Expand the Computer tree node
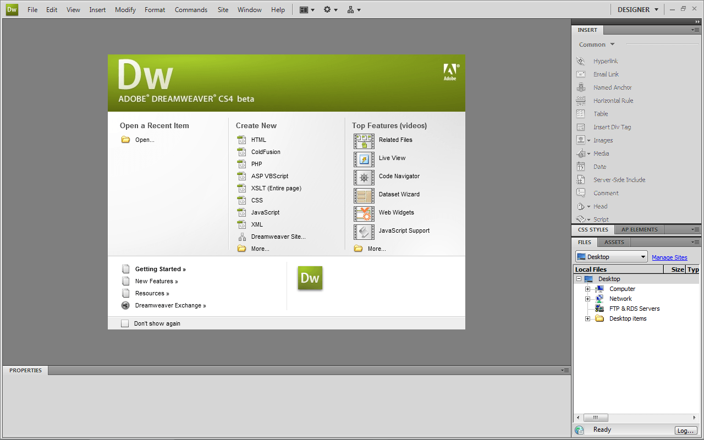The width and height of the screenshot is (704, 440). (x=587, y=289)
